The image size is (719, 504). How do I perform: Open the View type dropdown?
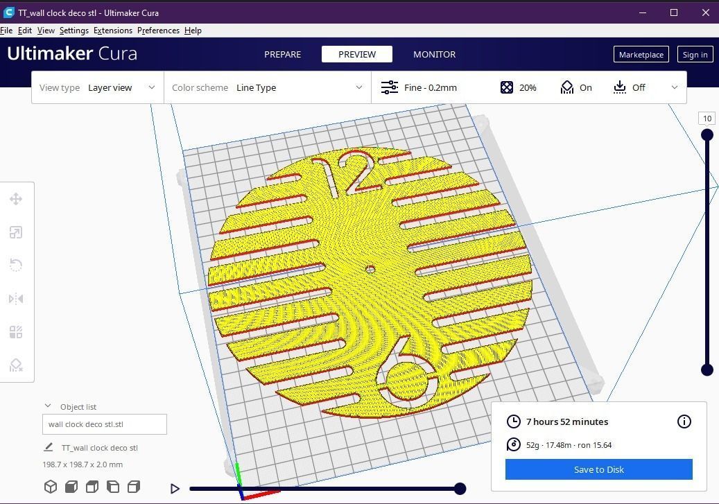coord(122,87)
